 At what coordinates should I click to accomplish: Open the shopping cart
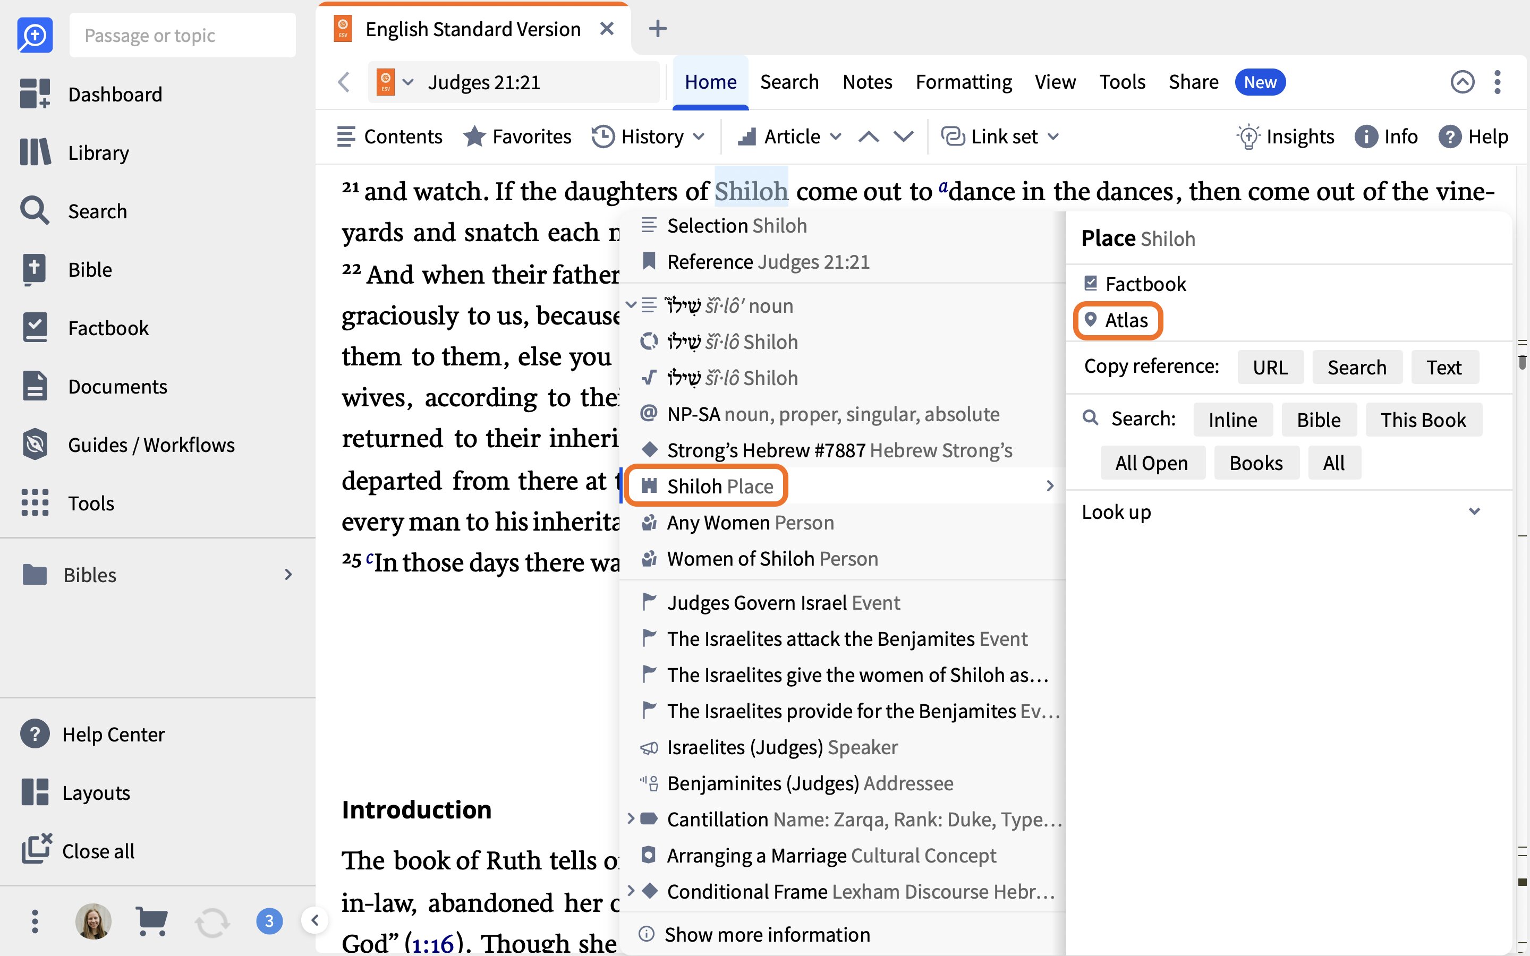[x=152, y=920]
